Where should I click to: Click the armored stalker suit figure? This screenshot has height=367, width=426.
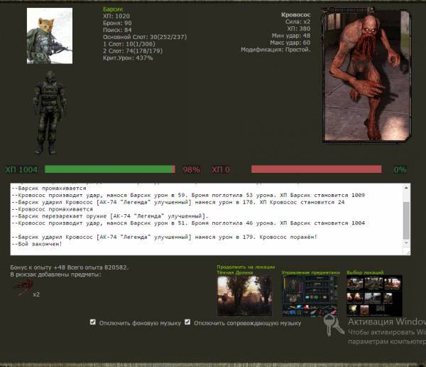pos(49,112)
